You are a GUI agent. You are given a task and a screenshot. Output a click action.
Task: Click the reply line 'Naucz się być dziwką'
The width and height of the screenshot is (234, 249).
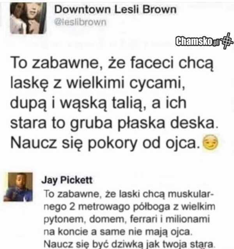[129, 244]
